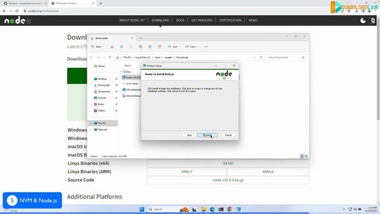Open DOCS in the Node.js website nav

pyautogui.click(x=180, y=20)
